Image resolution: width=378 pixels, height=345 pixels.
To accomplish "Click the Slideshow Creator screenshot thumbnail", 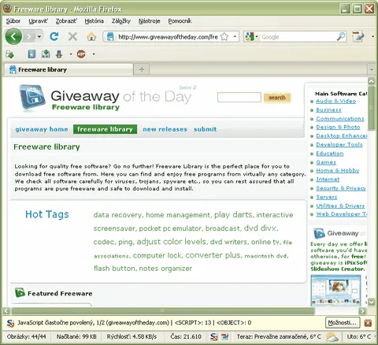I will [x=335, y=290].
